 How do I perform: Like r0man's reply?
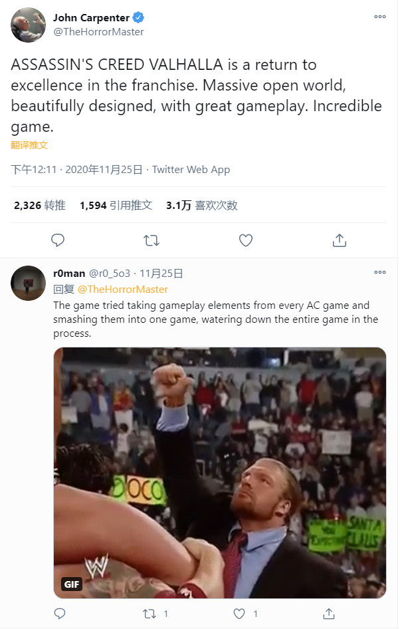point(239,613)
